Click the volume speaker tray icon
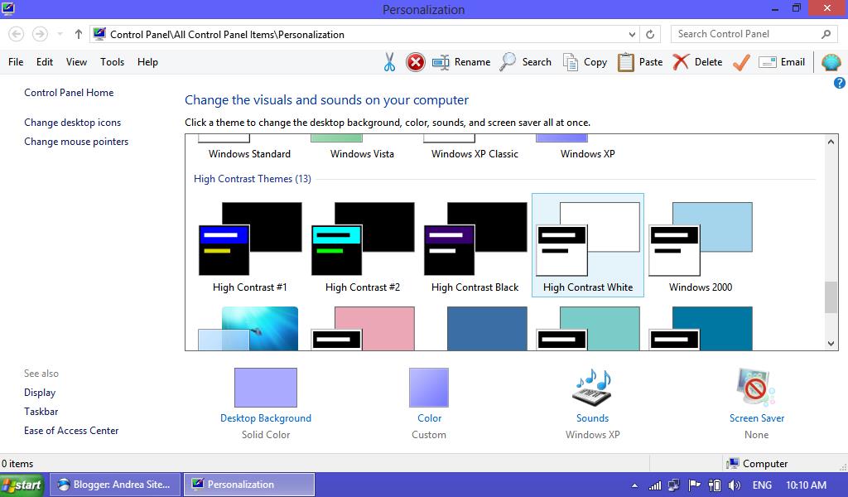Screen dimensions: 848x497 735,485
